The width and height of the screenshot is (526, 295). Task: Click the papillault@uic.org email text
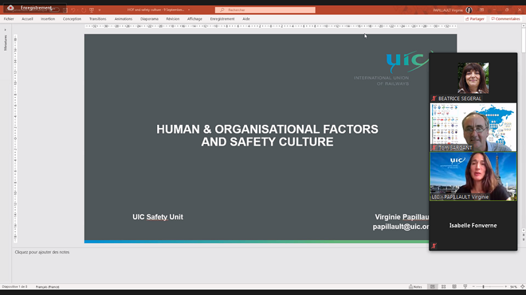[401, 227]
